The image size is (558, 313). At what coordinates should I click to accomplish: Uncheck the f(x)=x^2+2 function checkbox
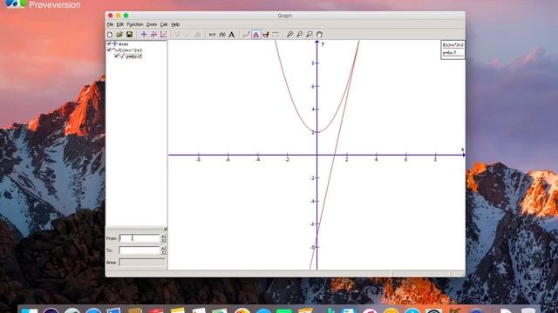tap(109, 50)
